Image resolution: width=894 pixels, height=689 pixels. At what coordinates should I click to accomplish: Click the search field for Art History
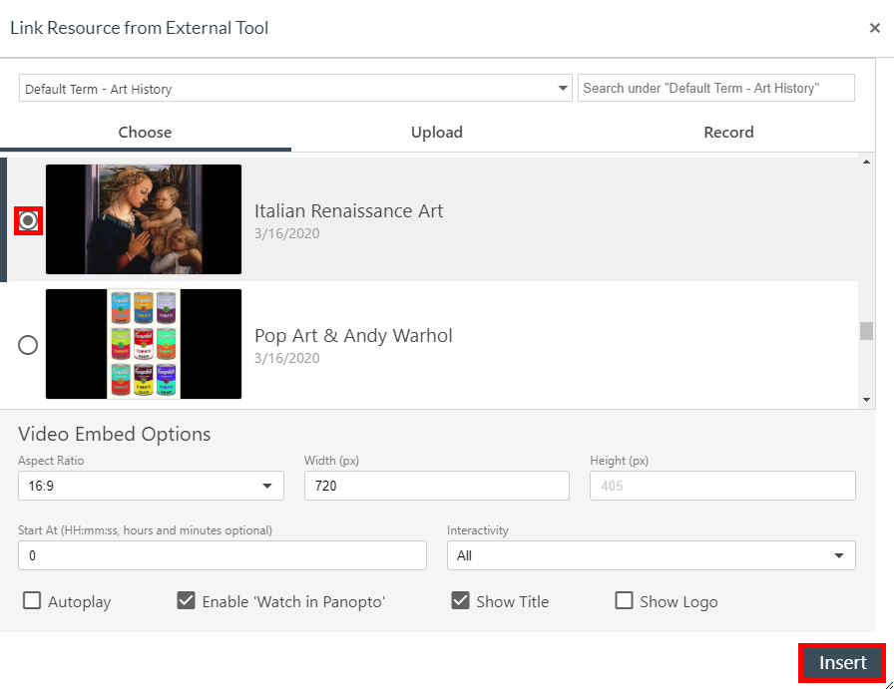pos(715,88)
